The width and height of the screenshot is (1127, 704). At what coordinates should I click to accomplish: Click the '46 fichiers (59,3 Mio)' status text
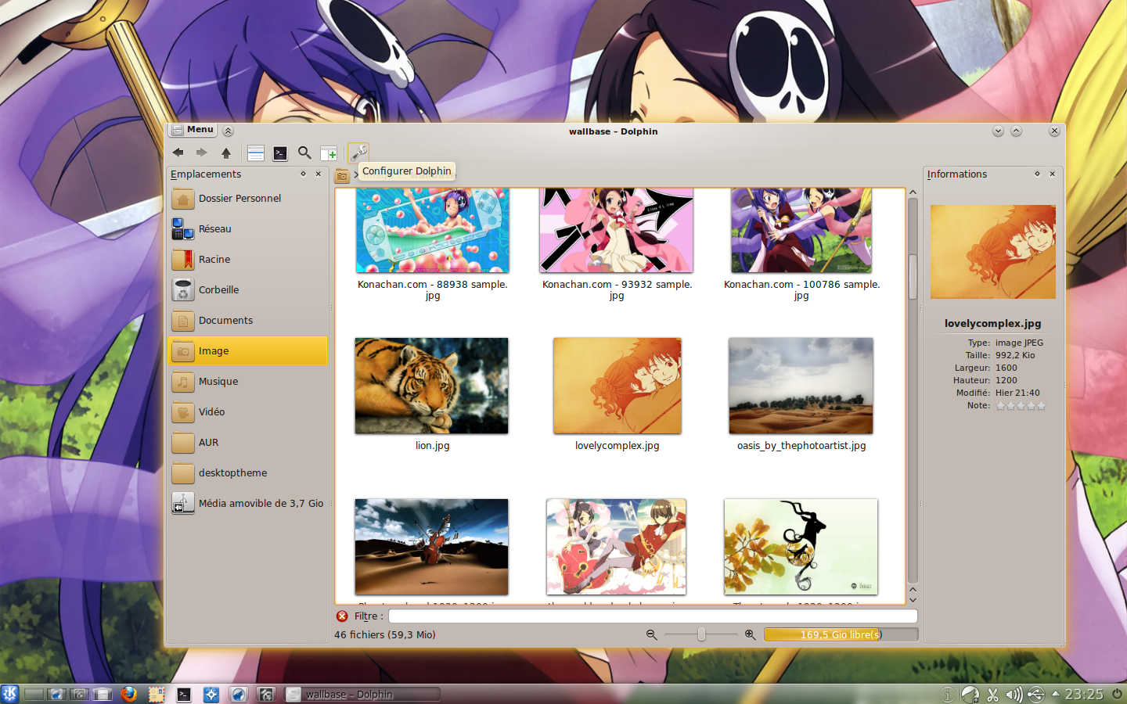coord(385,634)
